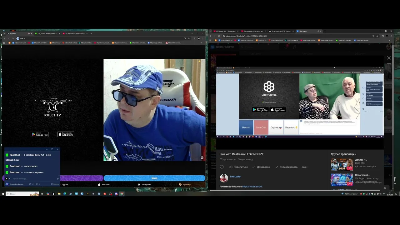The width and height of the screenshot is (400, 225).
Task: Switch to the Leo_Lacoste Stream tab
Action: pyautogui.click(x=47, y=33)
